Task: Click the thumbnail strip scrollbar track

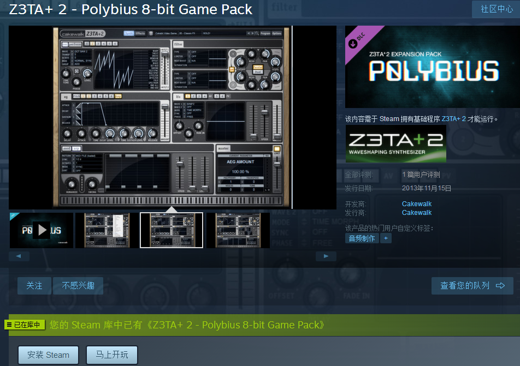Action: (173, 256)
